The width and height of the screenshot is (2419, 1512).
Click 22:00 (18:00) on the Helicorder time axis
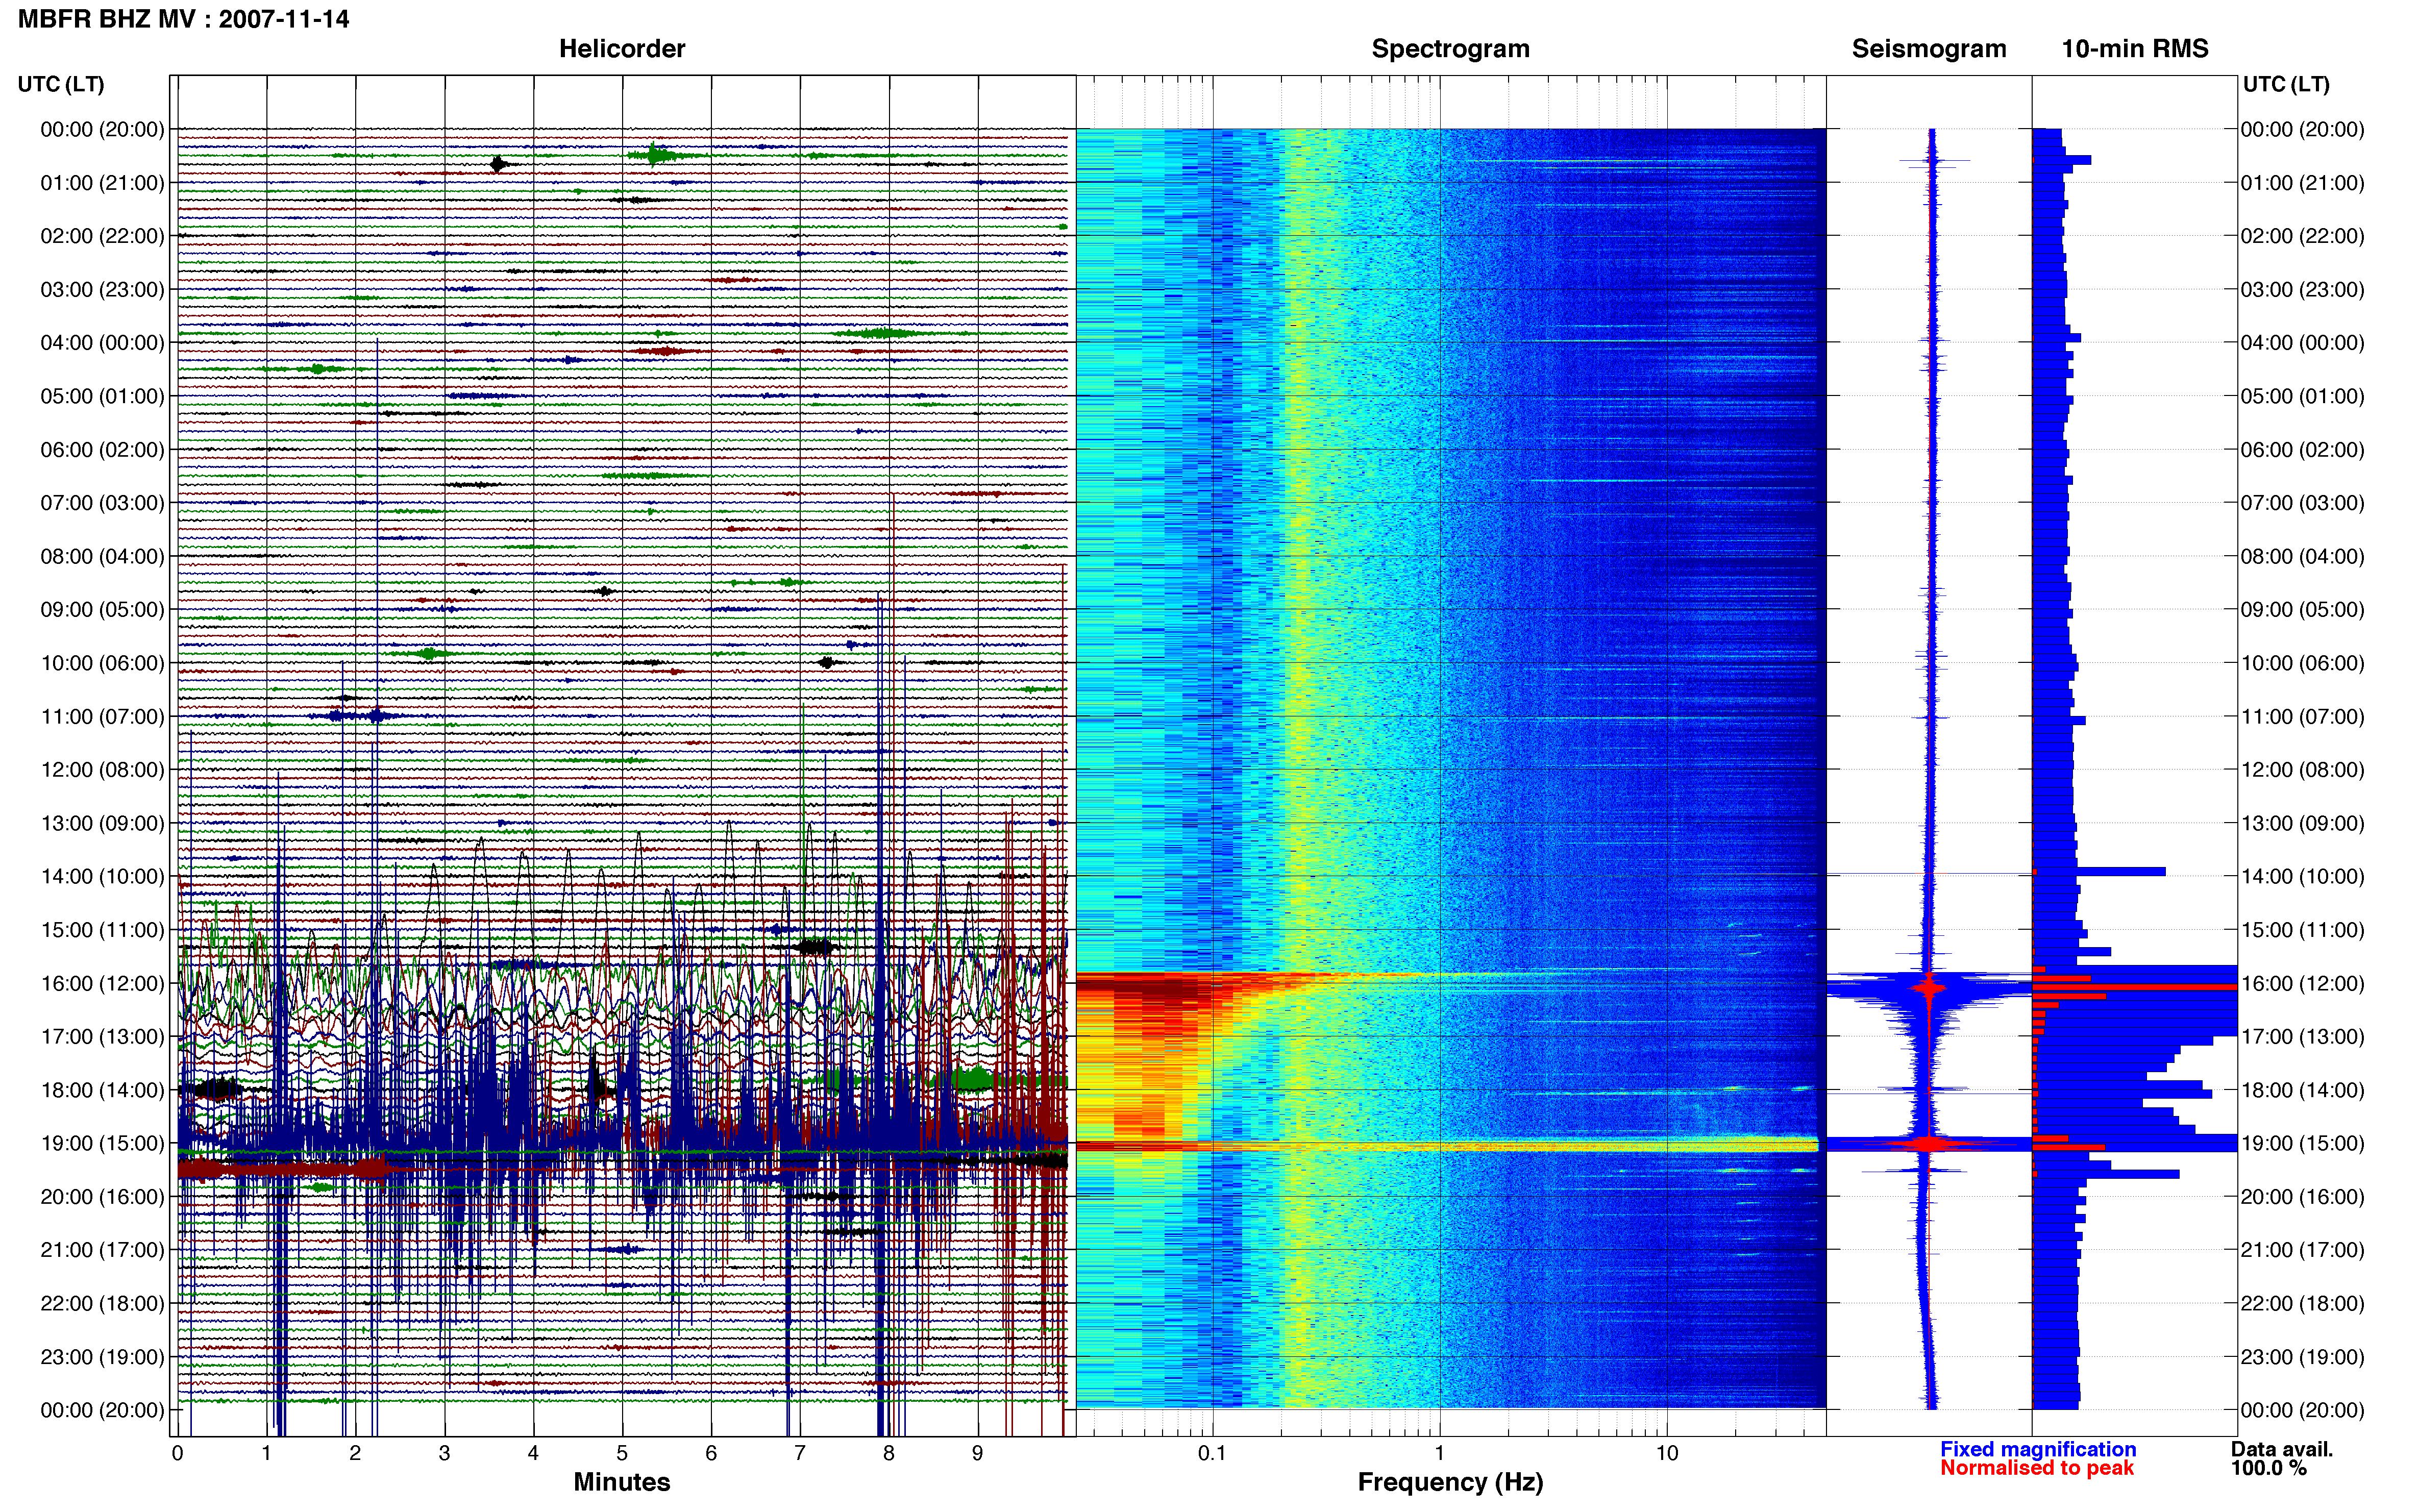coord(102,1304)
